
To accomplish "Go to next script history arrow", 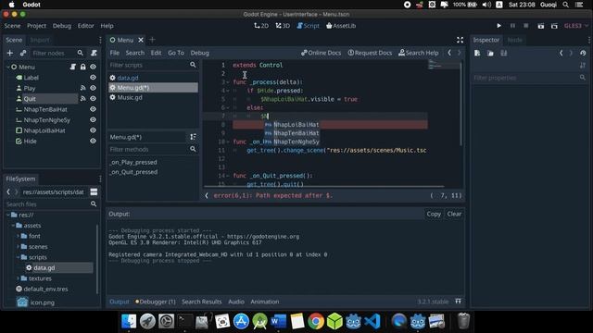I will [460, 53].
